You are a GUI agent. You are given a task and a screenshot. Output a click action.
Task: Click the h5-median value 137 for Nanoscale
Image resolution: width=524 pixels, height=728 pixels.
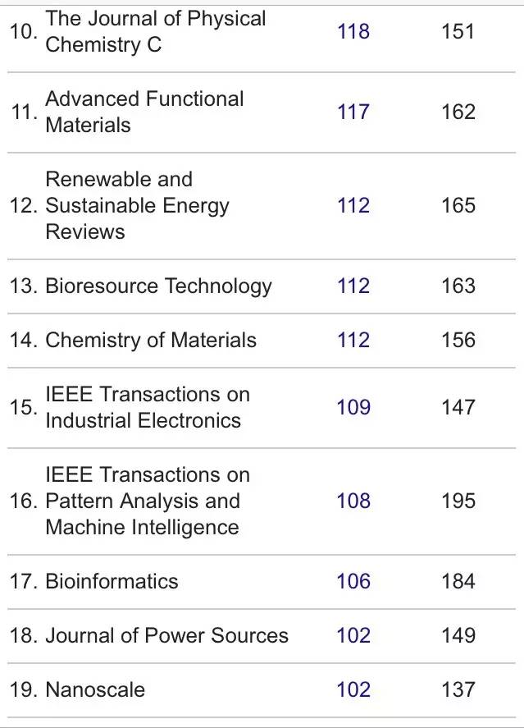click(x=458, y=689)
